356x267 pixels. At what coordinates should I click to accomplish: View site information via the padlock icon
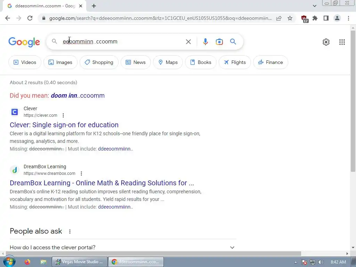point(44,18)
